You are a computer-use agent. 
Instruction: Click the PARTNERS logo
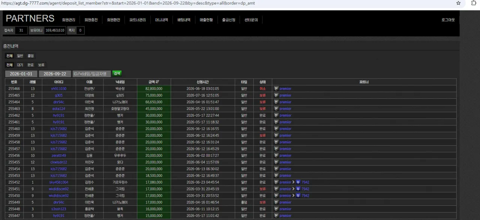point(30,18)
